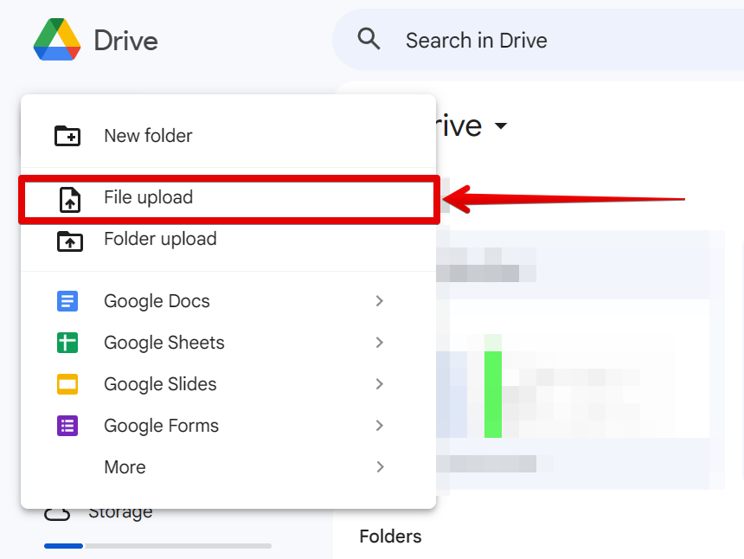
Task: Click the Storage cloud icon
Action: coord(57,513)
